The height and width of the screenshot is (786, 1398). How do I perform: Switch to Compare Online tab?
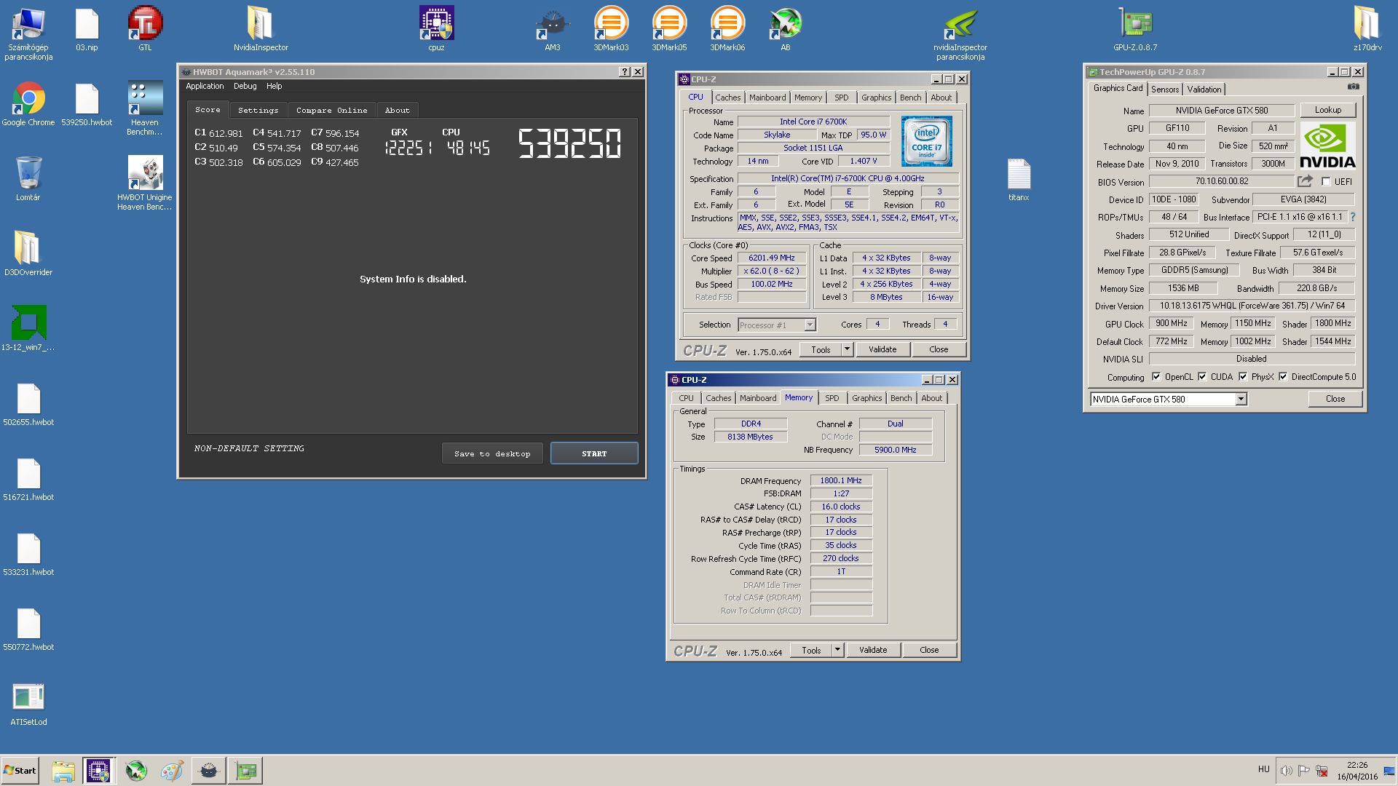[331, 111]
